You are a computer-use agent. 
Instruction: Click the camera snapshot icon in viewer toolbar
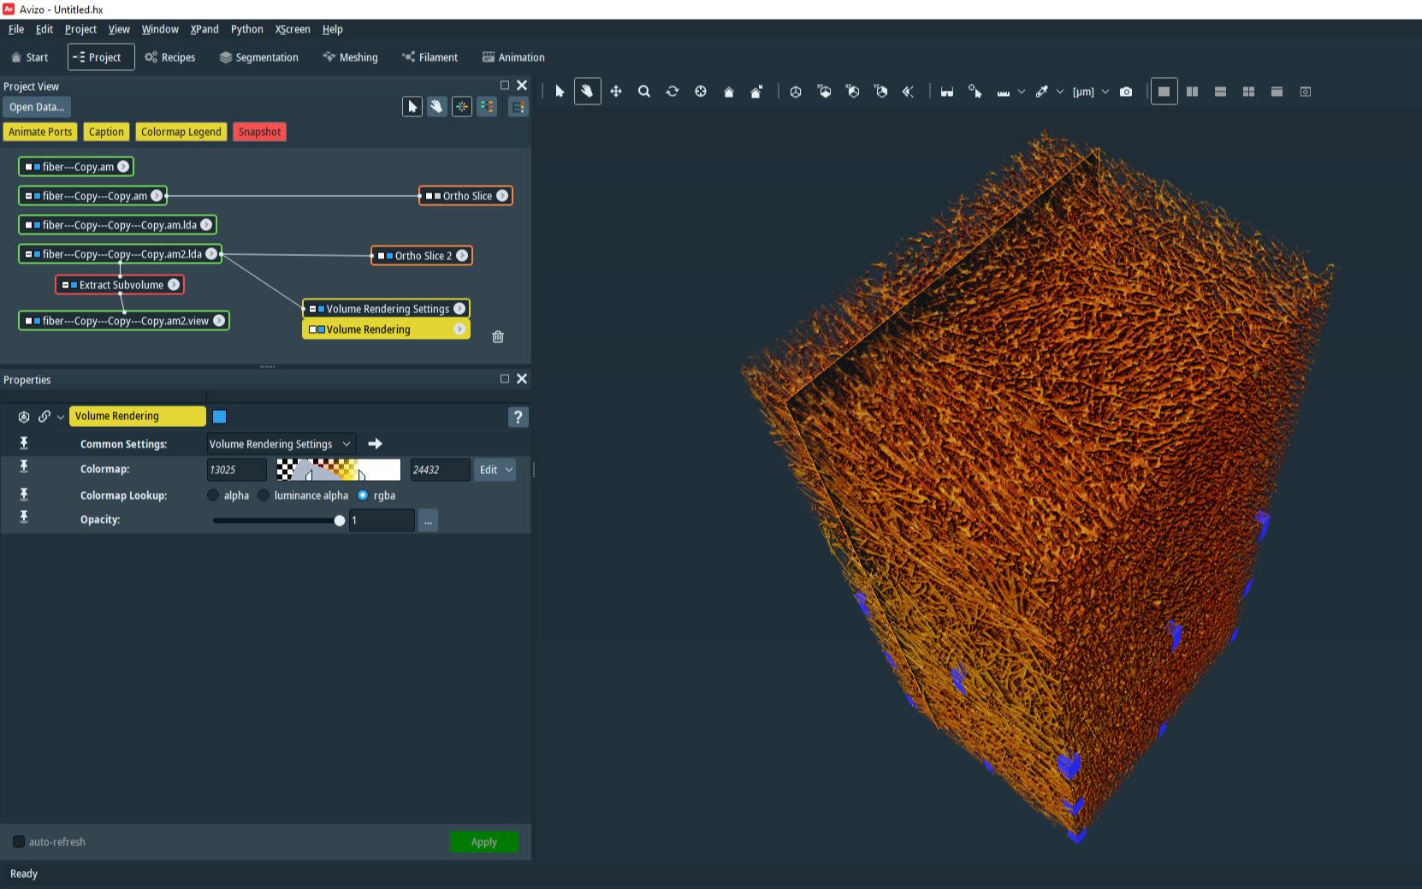1126,92
